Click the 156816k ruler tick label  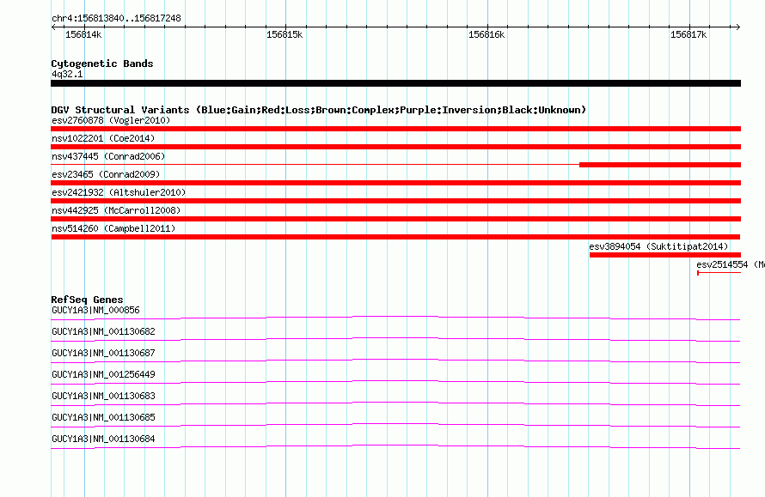pos(487,35)
